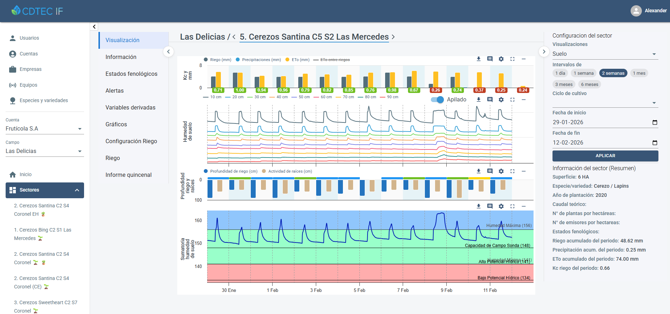Open the Alertas tab
The image size is (670, 314).
click(115, 91)
